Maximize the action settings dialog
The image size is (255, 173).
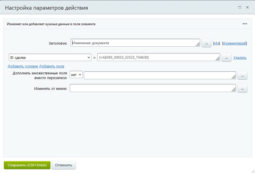point(240,7)
